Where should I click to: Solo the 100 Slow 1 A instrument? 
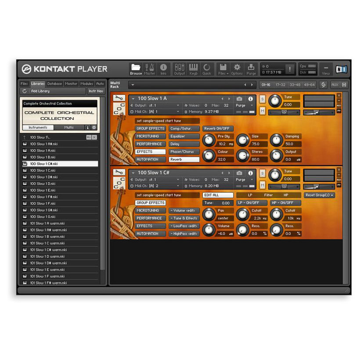click(263, 99)
